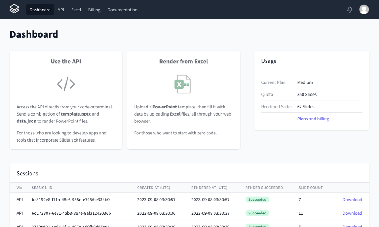Open the notifications bell
Image resolution: width=379 pixels, height=227 pixels.
(350, 10)
